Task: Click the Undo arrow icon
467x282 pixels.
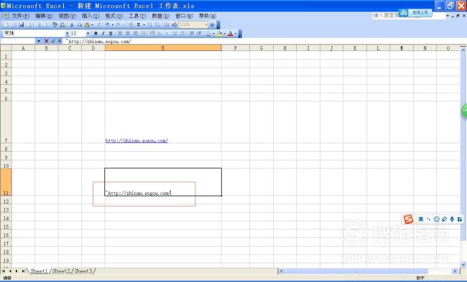Action: (107, 24)
